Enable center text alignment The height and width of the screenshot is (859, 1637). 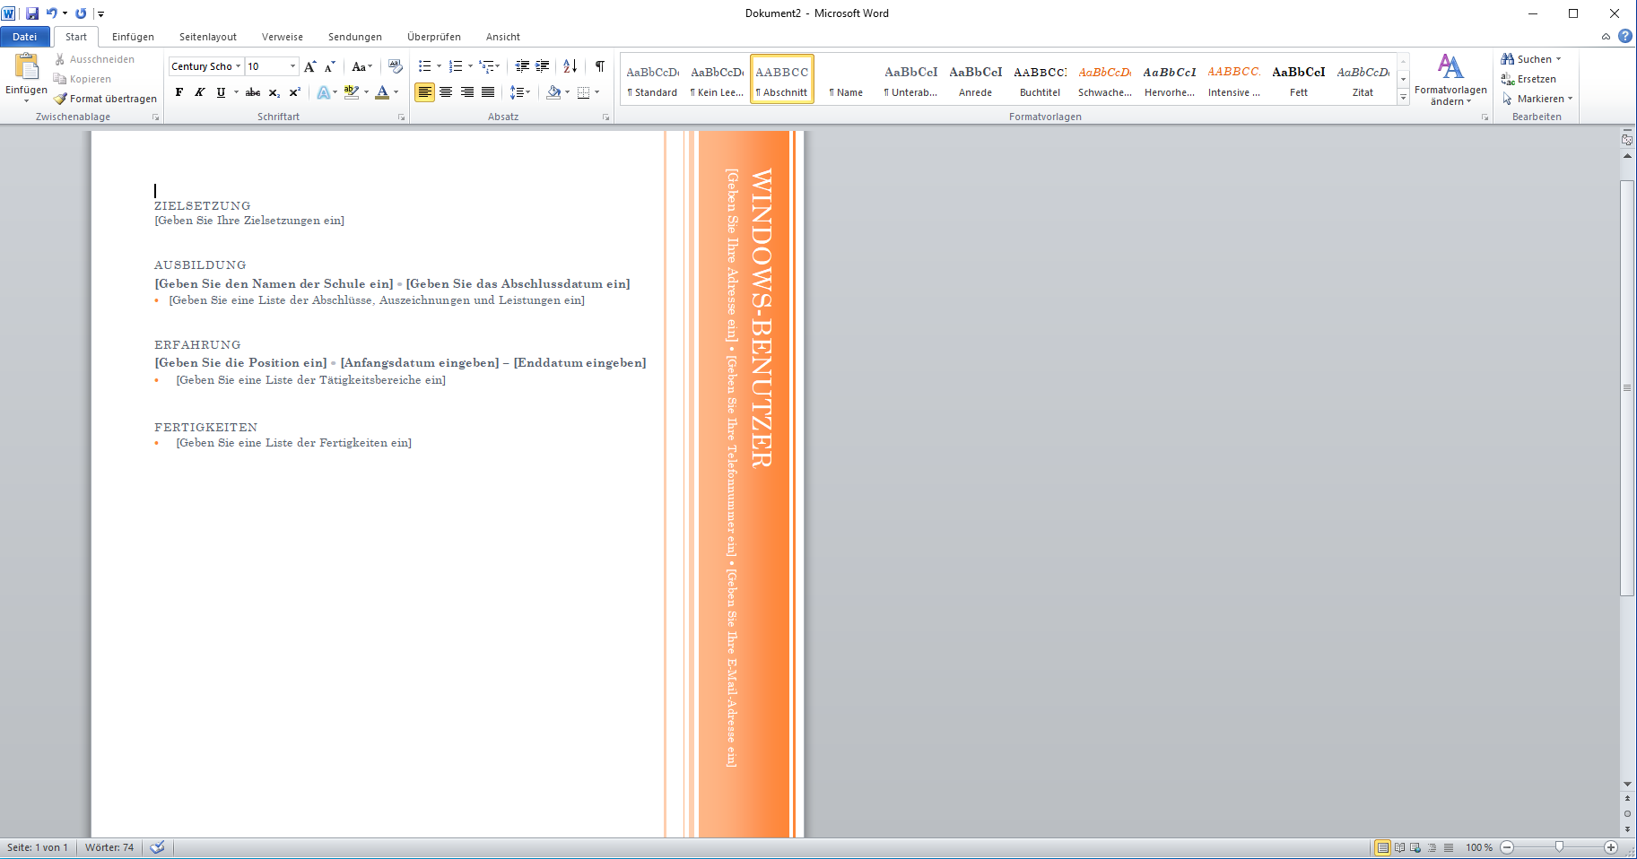(x=446, y=92)
